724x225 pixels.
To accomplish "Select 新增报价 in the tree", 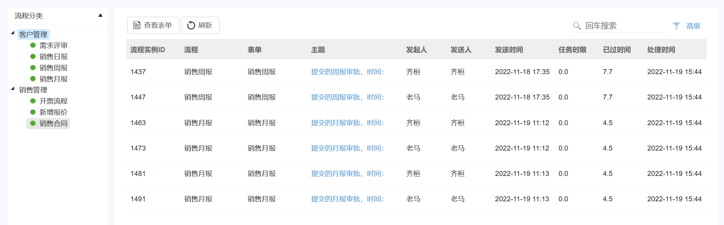I will coord(54,112).
